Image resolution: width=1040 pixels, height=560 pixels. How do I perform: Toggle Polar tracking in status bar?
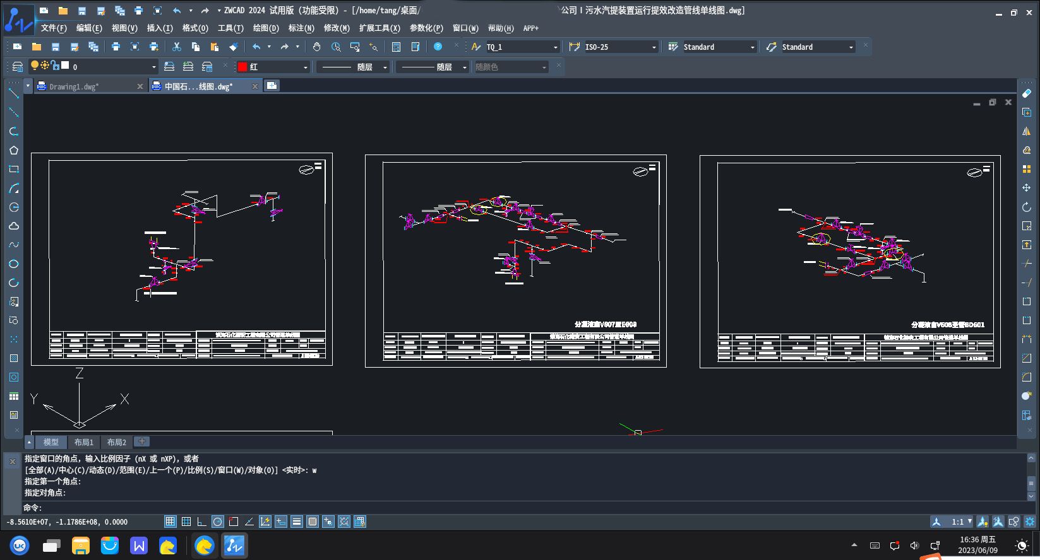[217, 522]
